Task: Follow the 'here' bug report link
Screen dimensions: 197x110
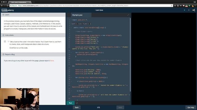Action: [52, 61]
